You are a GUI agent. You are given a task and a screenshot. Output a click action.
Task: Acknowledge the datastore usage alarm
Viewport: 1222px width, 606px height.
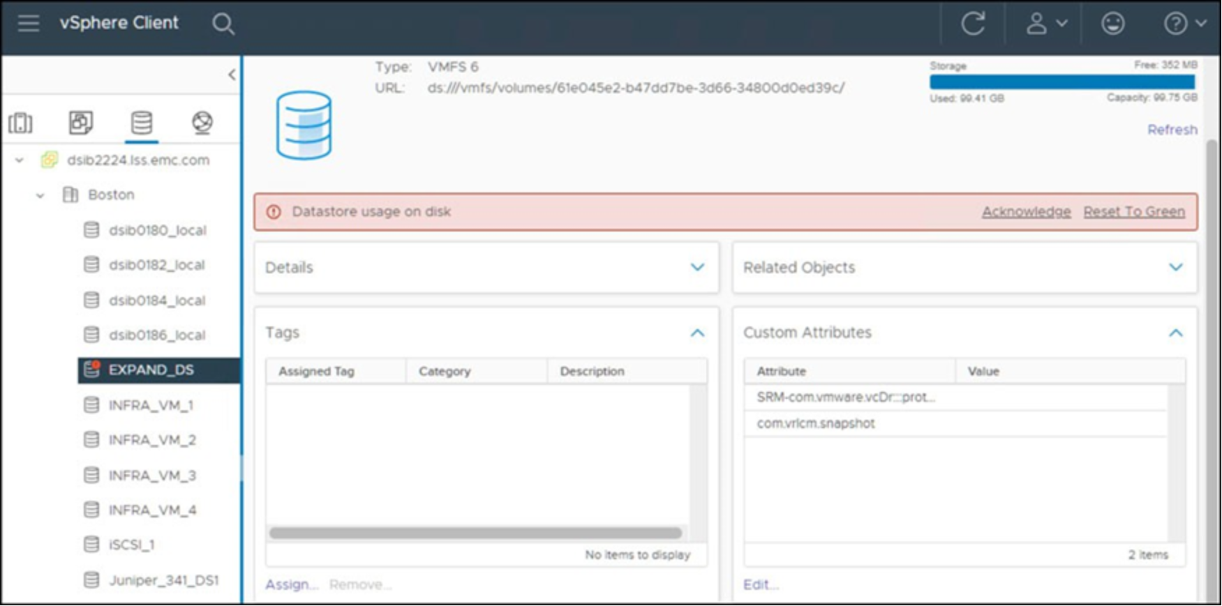(x=1026, y=212)
